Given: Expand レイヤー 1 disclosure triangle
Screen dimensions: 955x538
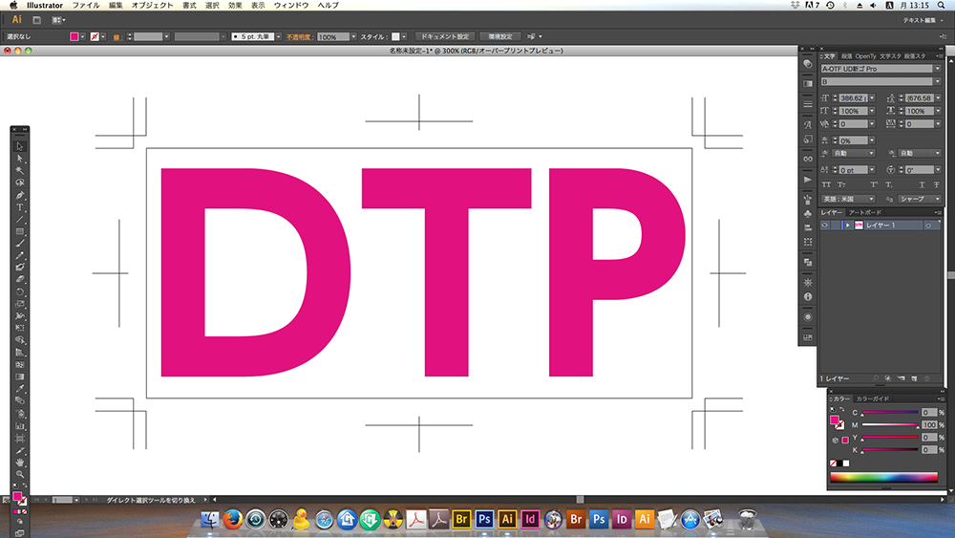Looking at the screenshot, I should click(x=847, y=225).
